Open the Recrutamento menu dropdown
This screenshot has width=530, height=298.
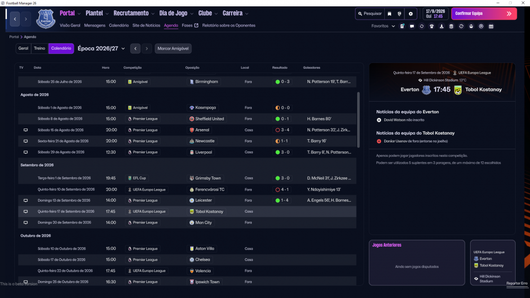[x=134, y=14]
